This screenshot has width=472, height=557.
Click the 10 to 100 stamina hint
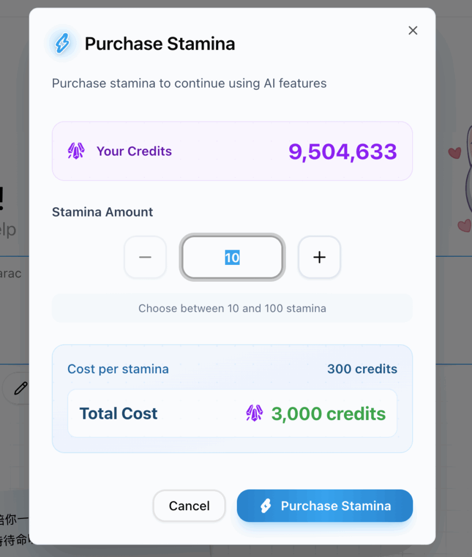[232, 308]
